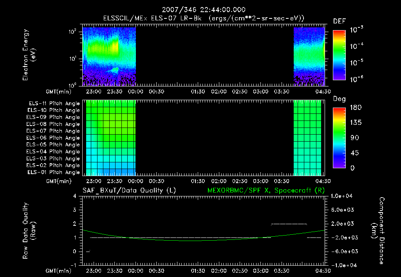This screenshot has height=277, width=401.
Task: Click the SAF_BXuT/Data Quality (L) legend label
Action: click(129, 191)
